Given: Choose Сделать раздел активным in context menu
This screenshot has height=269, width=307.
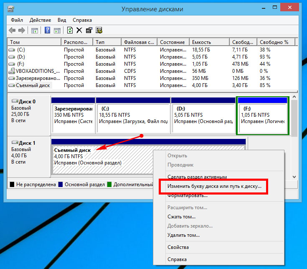Looking at the screenshot, I should pyautogui.click(x=197, y=177).
